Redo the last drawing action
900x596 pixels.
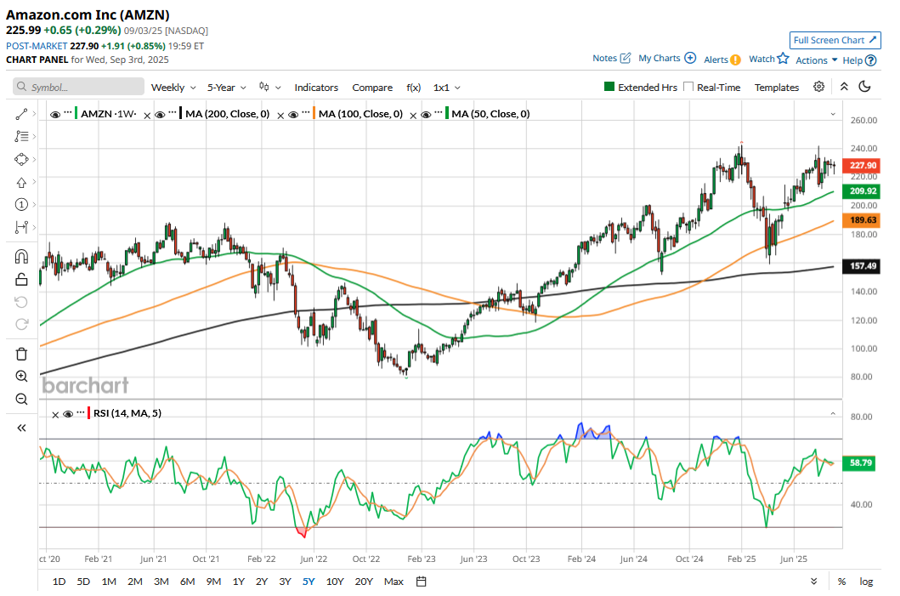(21, 325)
